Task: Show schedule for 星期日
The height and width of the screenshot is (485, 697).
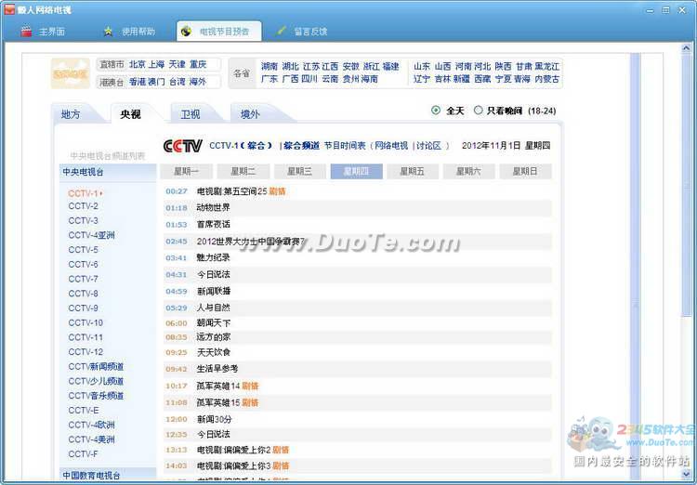Action: [x=525, y=171]
